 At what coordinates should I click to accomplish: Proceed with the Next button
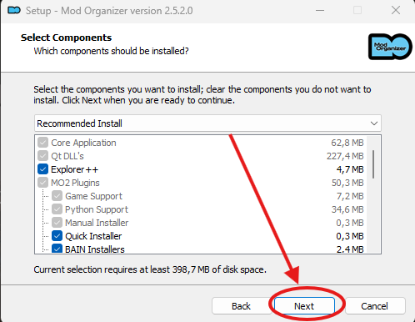pyautogui.click(x=304, y=306)
